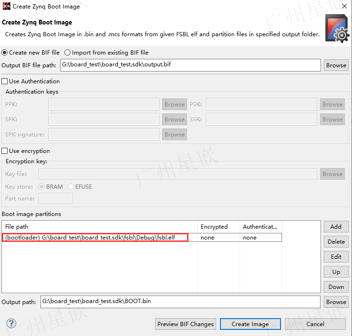
Task: Browse for the Output path
Action: [336, 302]
